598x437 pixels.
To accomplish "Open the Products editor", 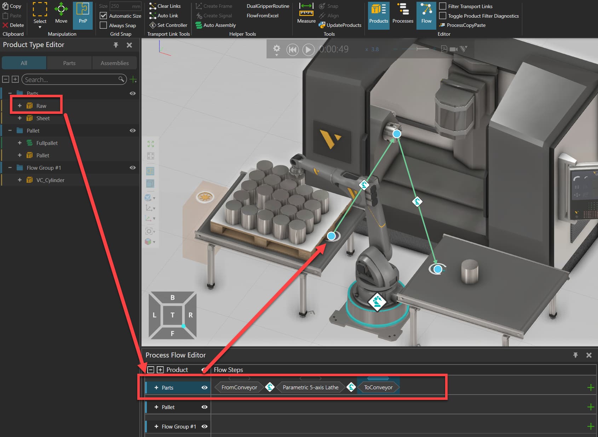I will pos(379,15).
